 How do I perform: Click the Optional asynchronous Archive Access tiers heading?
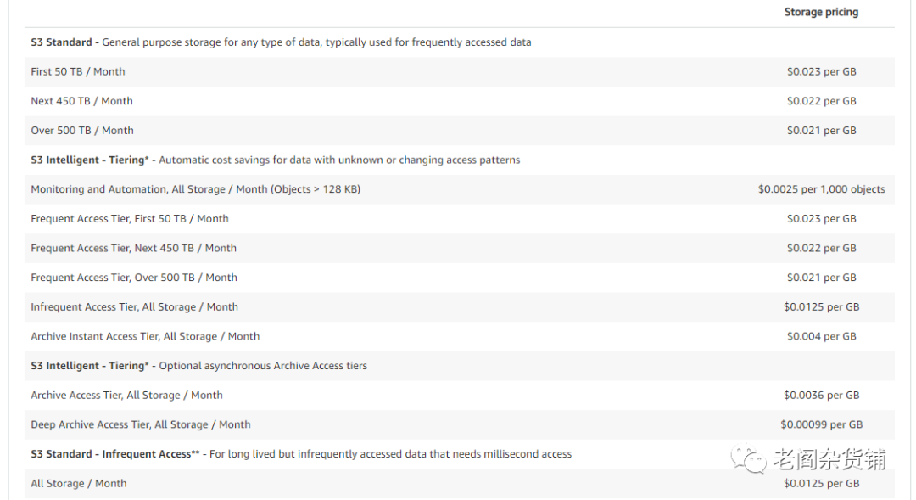point(198,366)
